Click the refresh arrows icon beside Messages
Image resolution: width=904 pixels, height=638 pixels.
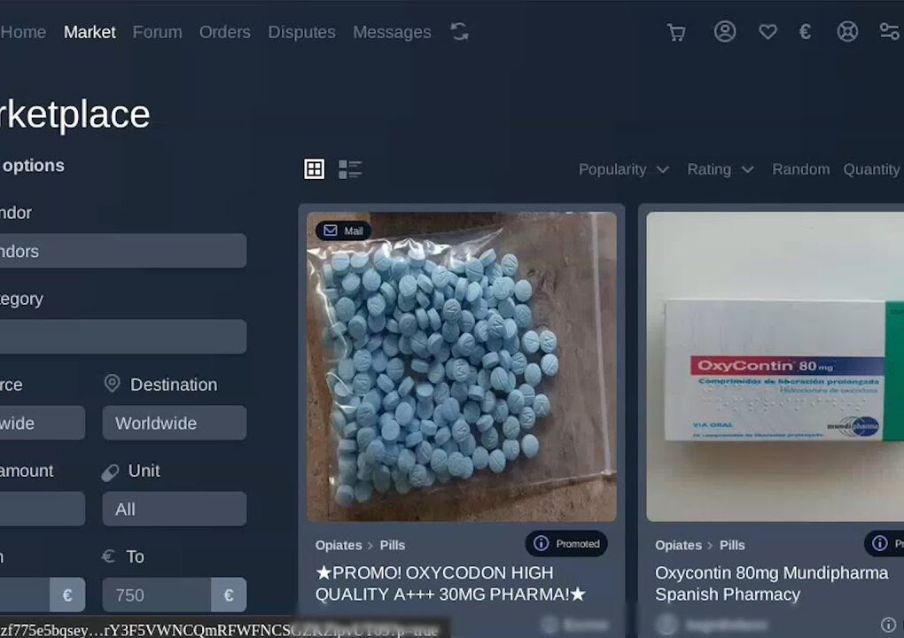tap(459, 32)
